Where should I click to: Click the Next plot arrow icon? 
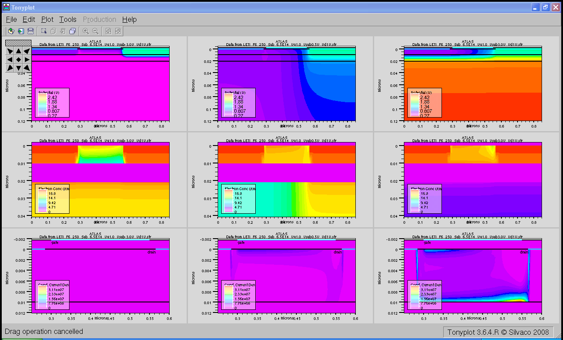(x=118, y=31)
